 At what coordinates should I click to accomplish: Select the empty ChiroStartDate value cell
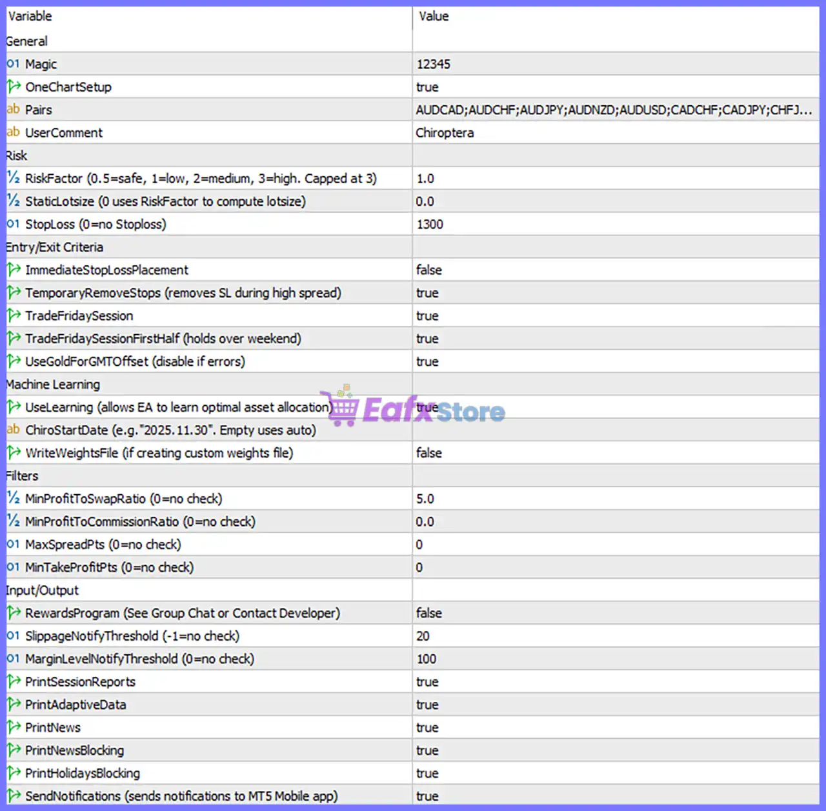click(616, 430)
